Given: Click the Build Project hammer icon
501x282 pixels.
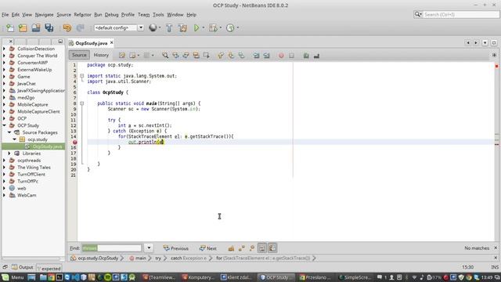Looking at the screenshot, I should [169, 28].
